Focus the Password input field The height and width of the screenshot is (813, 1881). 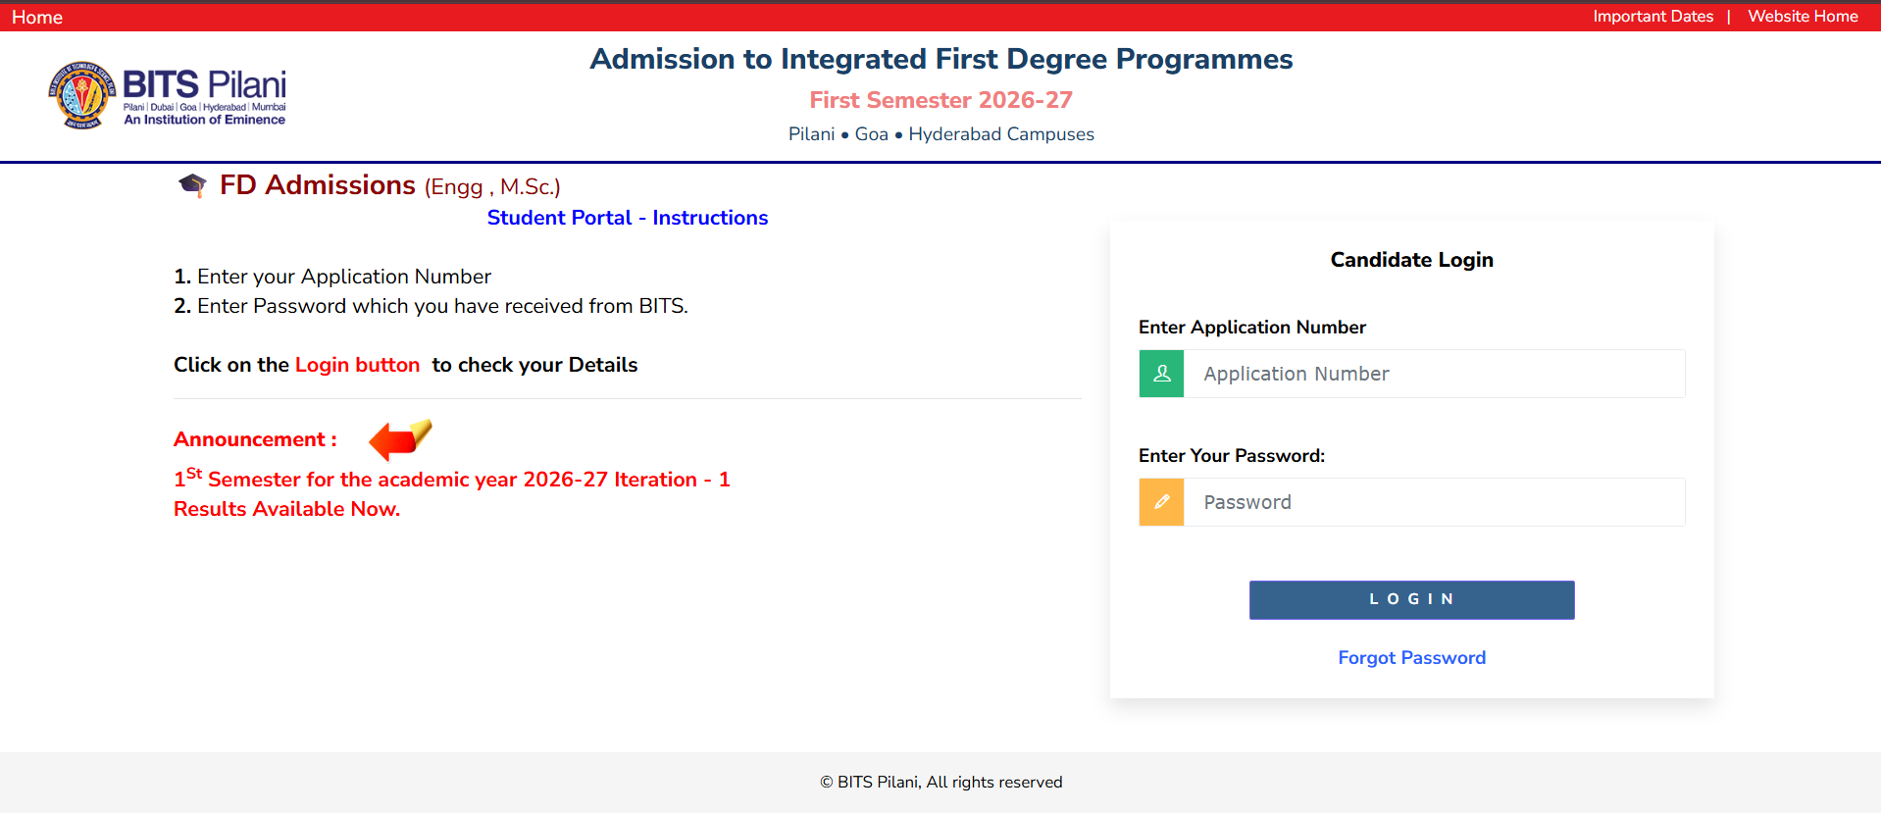pyautogui.click(x=1435, y=502)
